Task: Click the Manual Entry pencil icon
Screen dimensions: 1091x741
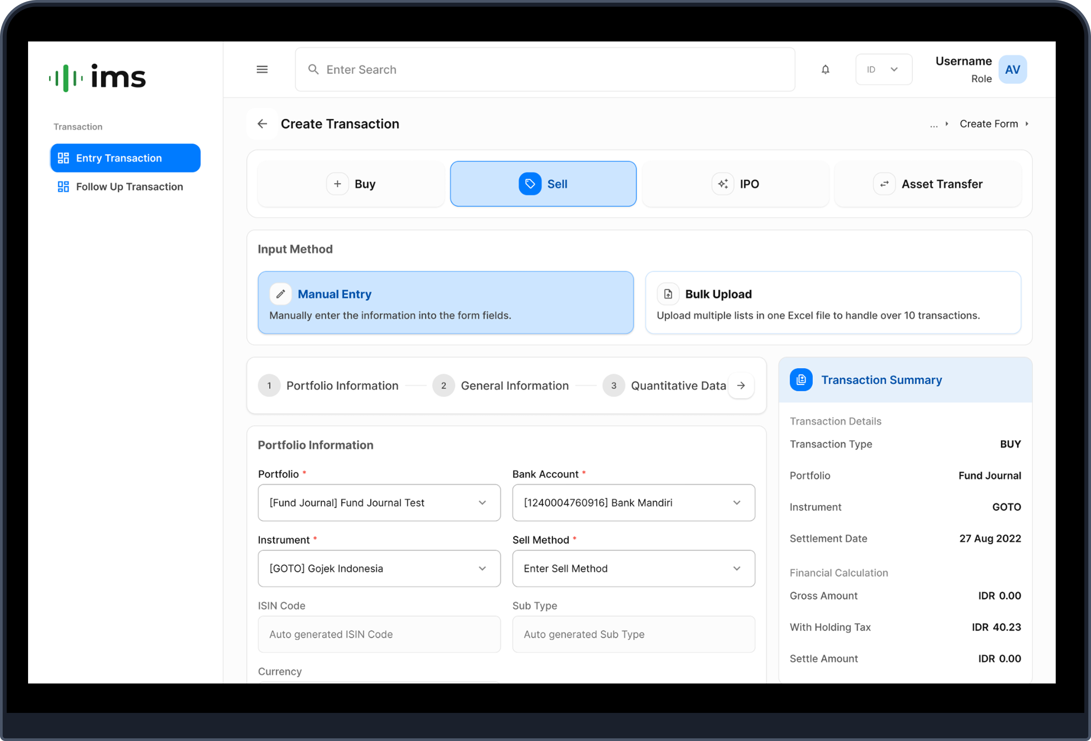Action: pyautogui.click(x=280, y=294)
